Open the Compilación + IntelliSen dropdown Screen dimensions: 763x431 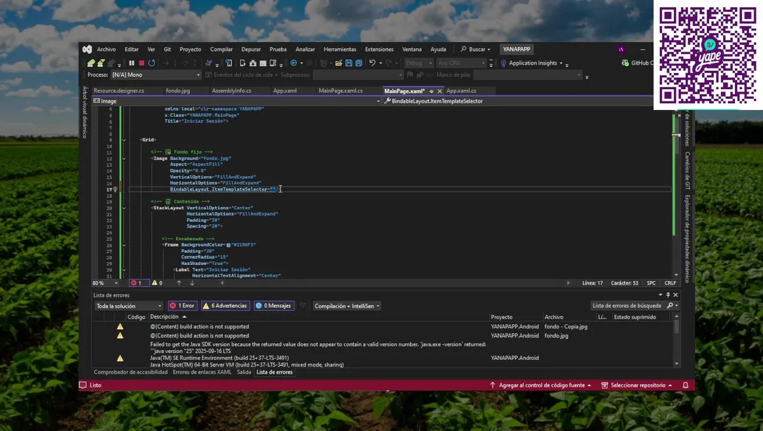[x=347, y=306]
